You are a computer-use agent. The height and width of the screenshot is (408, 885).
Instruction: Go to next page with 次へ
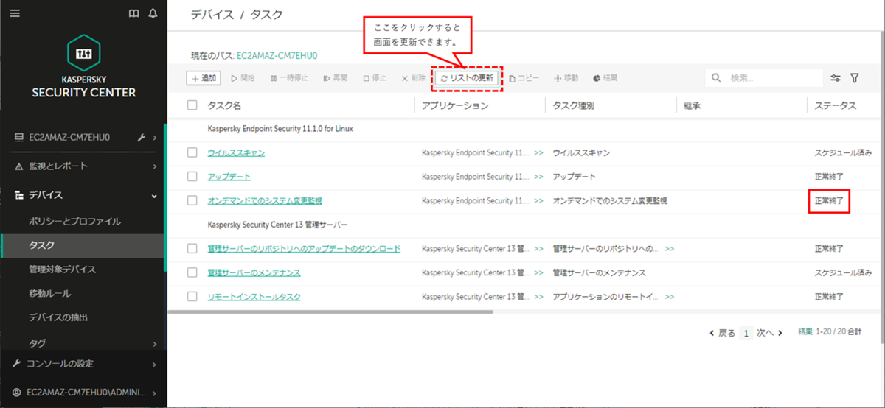click(x=769, y=333)
